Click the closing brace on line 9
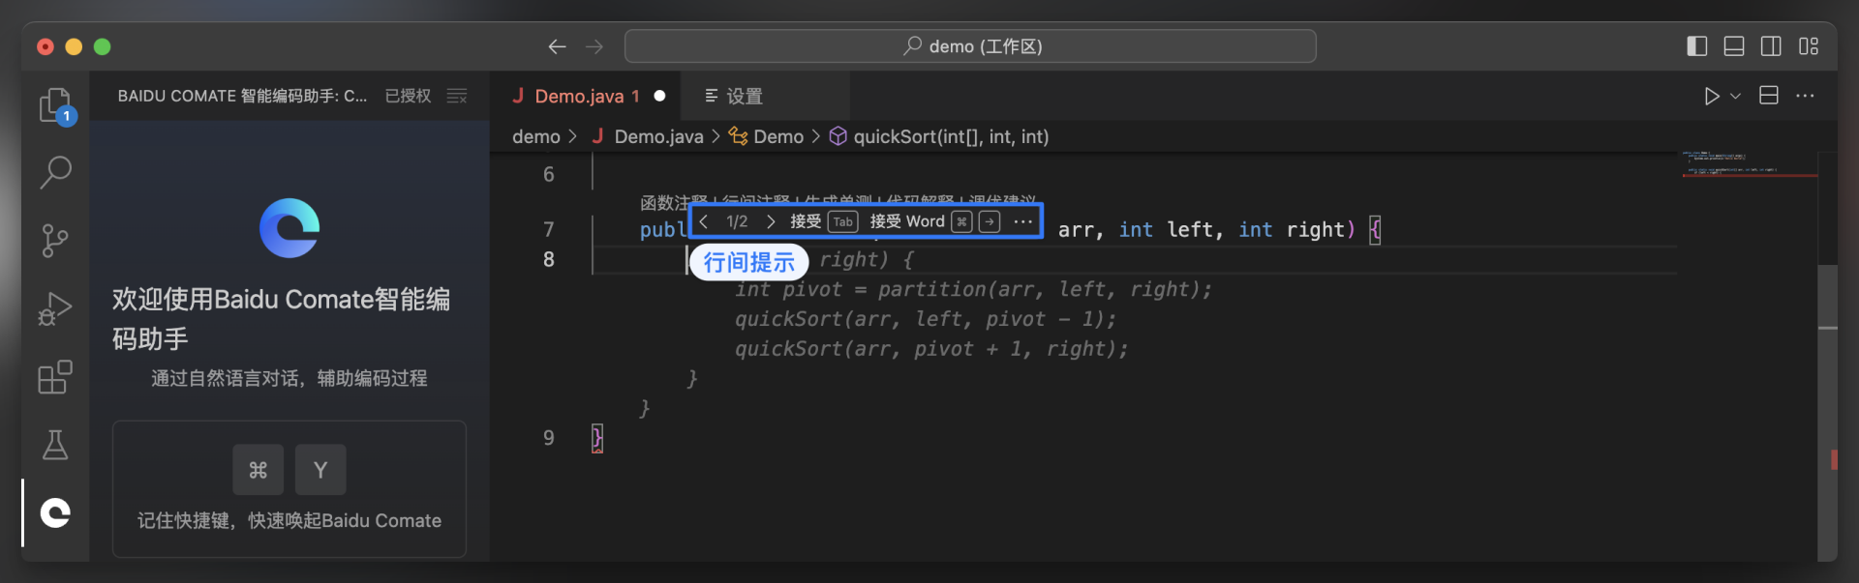Screen dimensions: 1859x583 pos(597,438)
